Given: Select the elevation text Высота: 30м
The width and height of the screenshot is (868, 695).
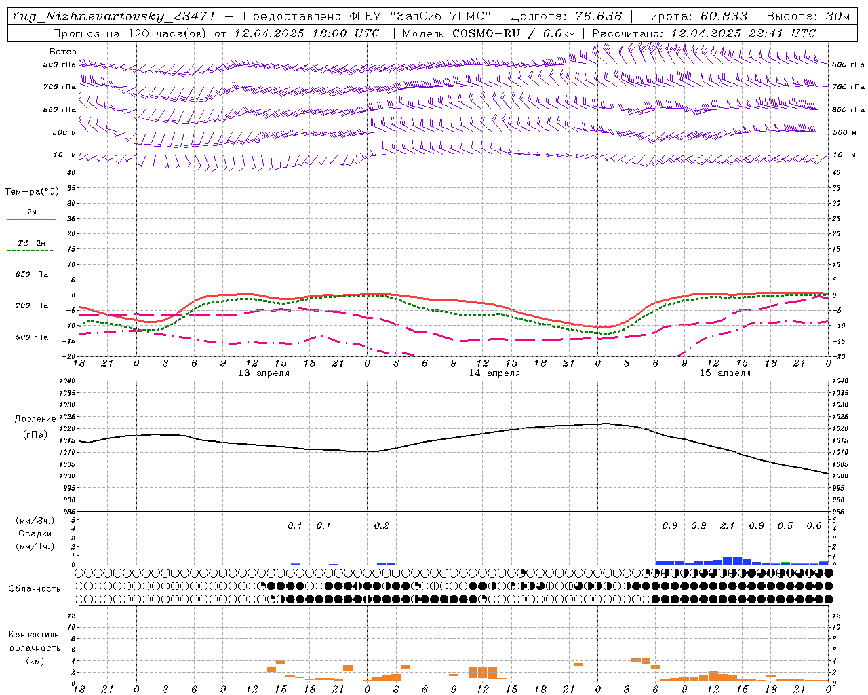Looking at the screenshot, I should pos(808,16).
